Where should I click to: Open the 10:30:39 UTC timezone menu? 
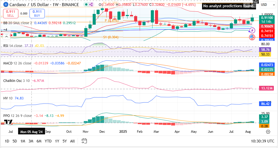click(x=263, y=141)
